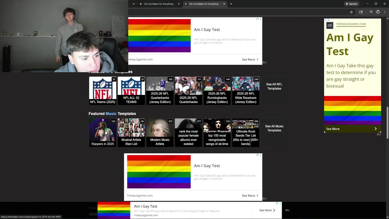
Task: Open 2025-26 NFL Quarterbacks template with 111 items
Action: (x=188, y=91)
